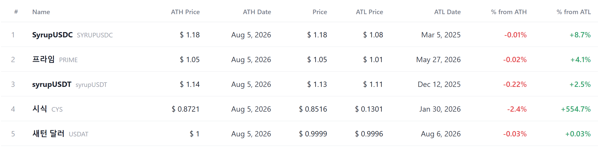Sort by ATH Date header
This screenshot has height=147, width=599.
pos(257,12)
